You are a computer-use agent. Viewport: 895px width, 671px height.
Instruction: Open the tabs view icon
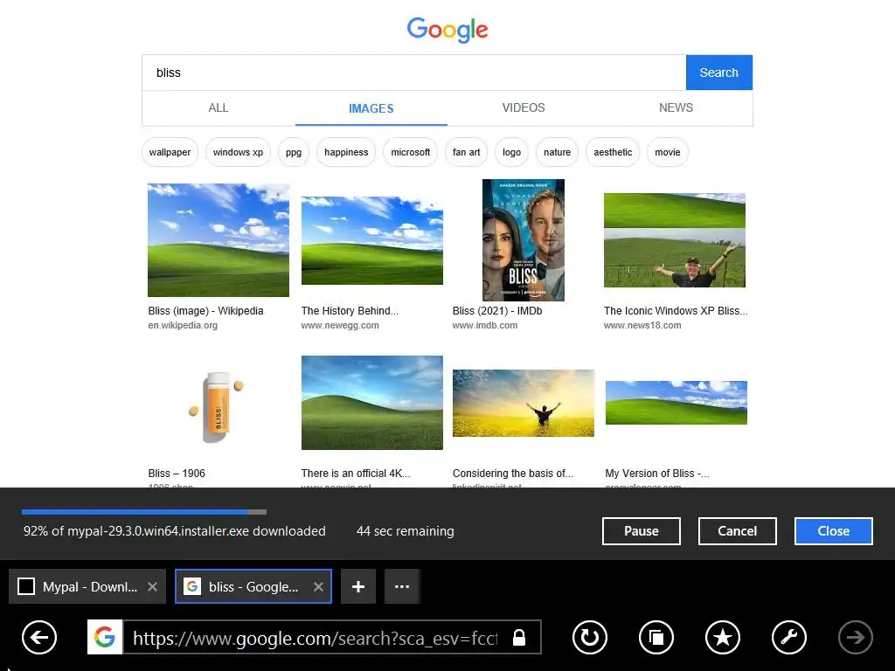656,637
